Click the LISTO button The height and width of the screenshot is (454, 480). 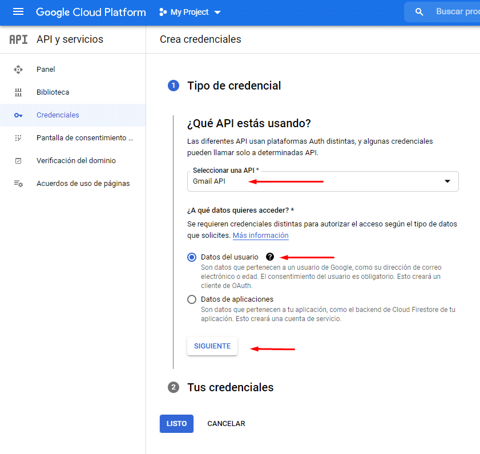point(176,424)
